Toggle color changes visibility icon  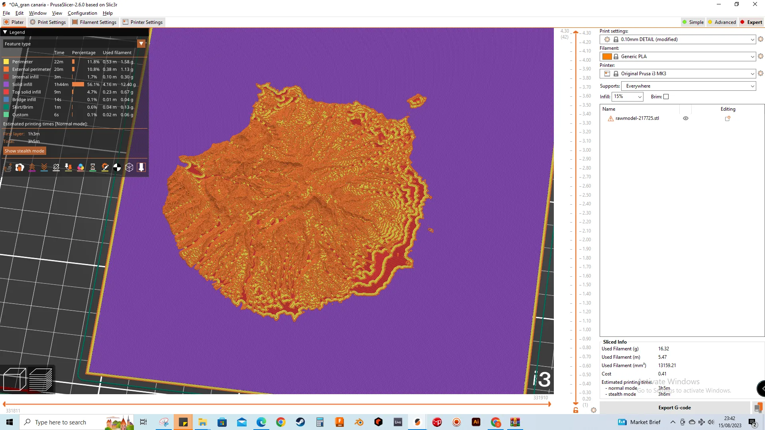pyautogui.click(x=80, y=168)
